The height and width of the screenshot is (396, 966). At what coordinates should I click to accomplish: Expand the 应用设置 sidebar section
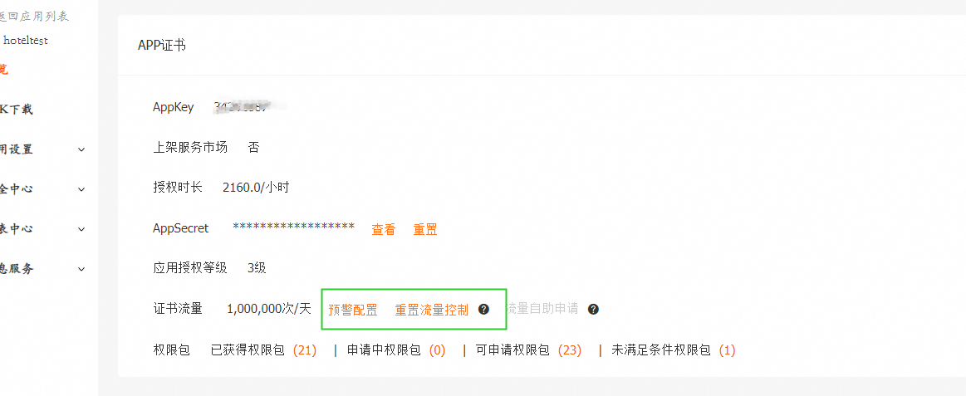click(x=42, y=149)
